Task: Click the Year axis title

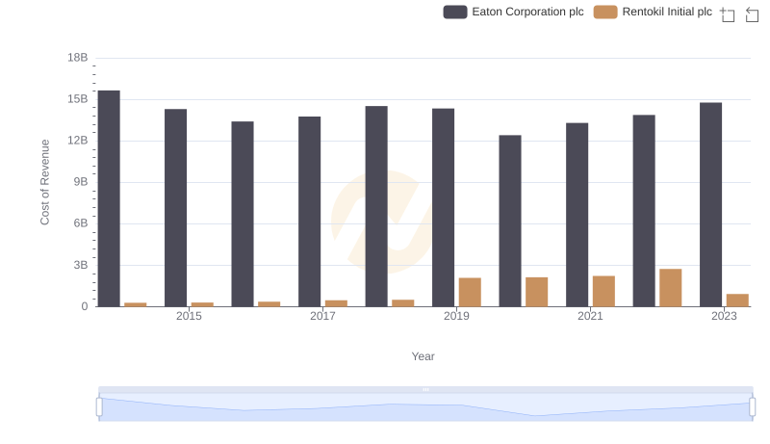Action: (x=423, y=356)
